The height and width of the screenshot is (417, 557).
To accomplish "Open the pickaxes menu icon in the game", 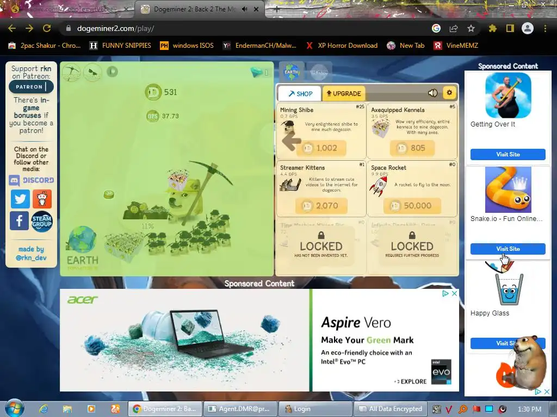I will coord(71,72).
